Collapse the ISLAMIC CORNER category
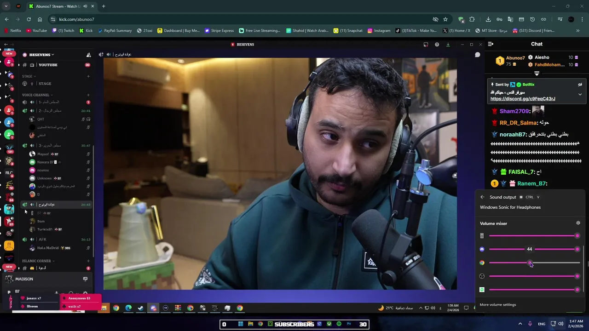 (38, 261)
